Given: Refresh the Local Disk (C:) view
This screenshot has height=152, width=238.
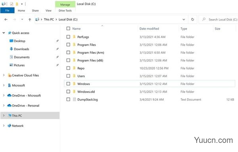Looking at the screenshot, I should [x=192, y=19].
